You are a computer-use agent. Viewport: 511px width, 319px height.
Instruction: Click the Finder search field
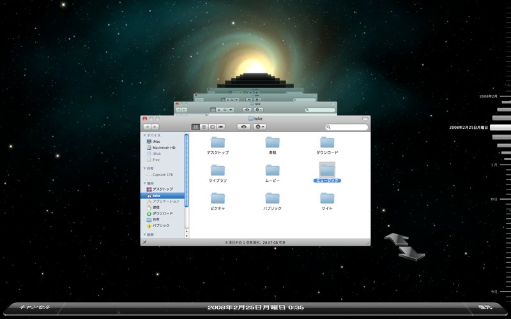point(347,127)
